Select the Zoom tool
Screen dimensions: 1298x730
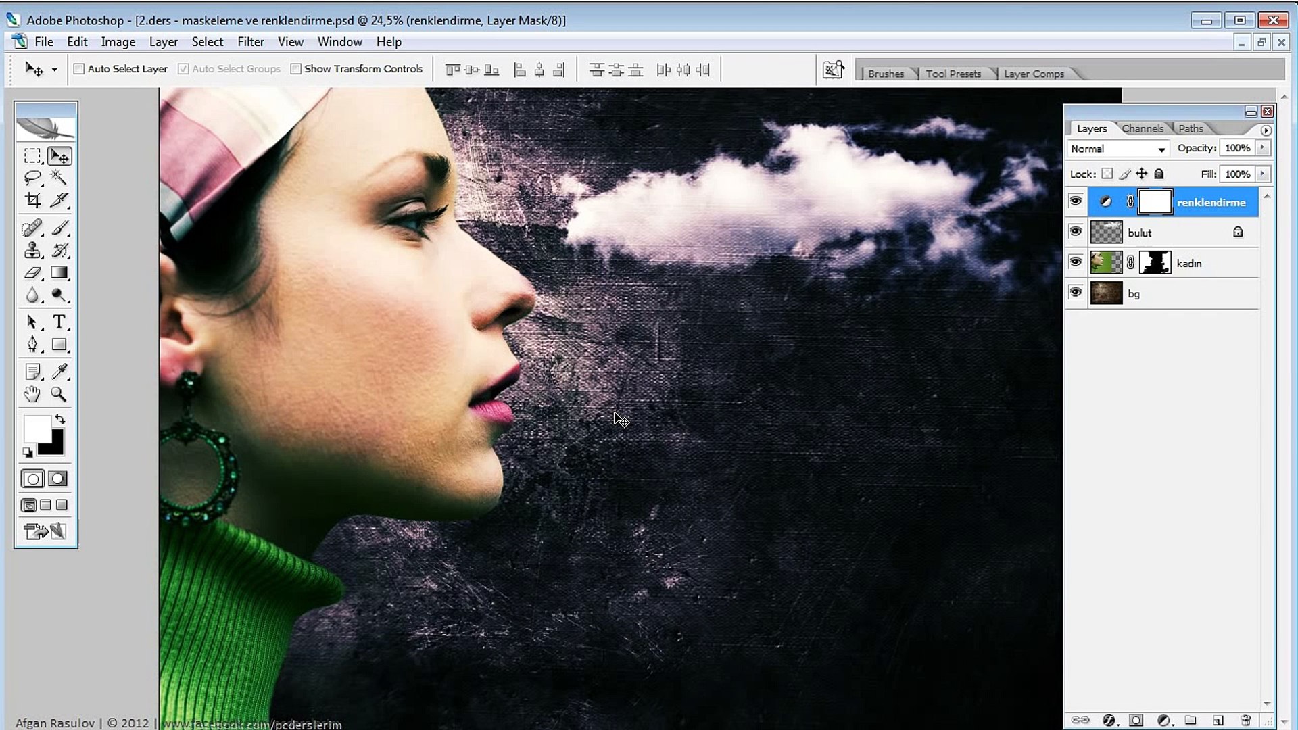59,394
